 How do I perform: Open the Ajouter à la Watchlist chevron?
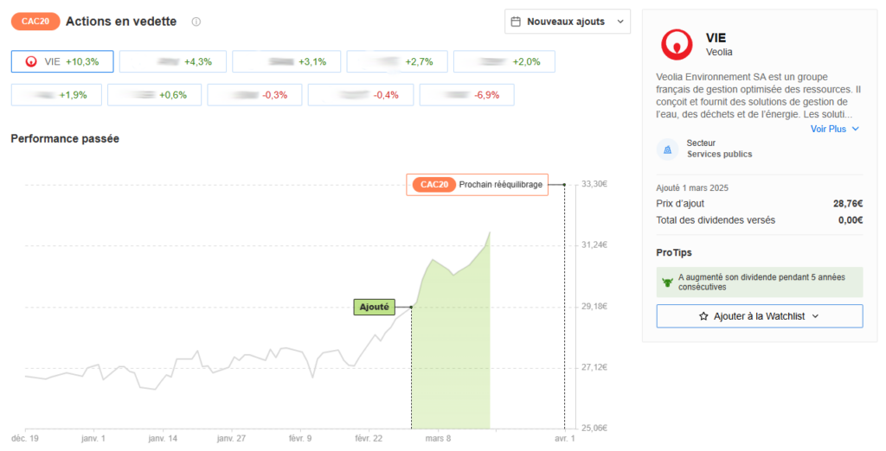815,316
